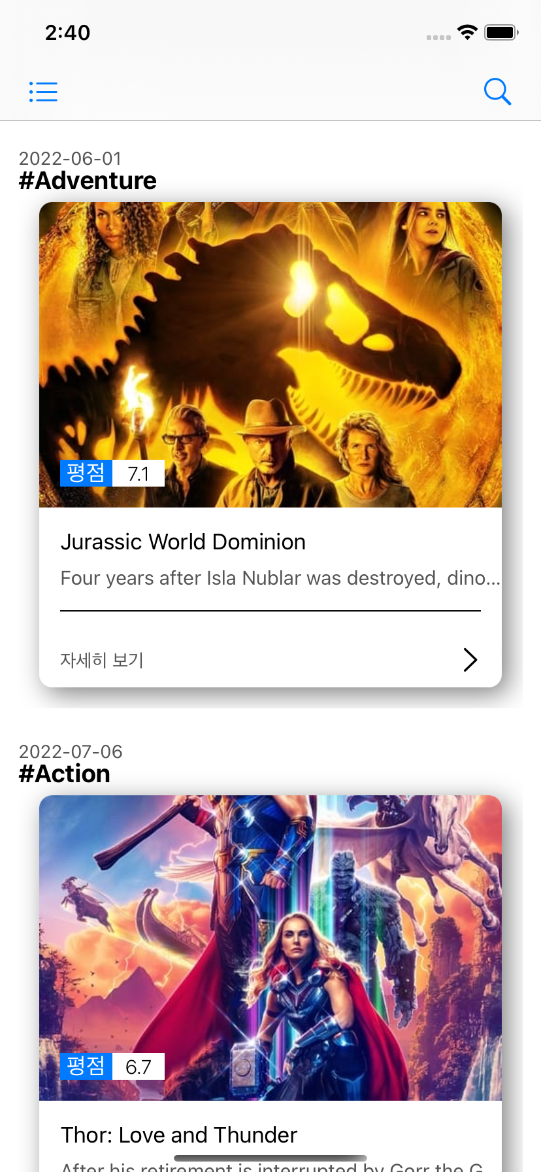
Task: Tap the Isla Nublar overview text
Action: pos(280,578)
